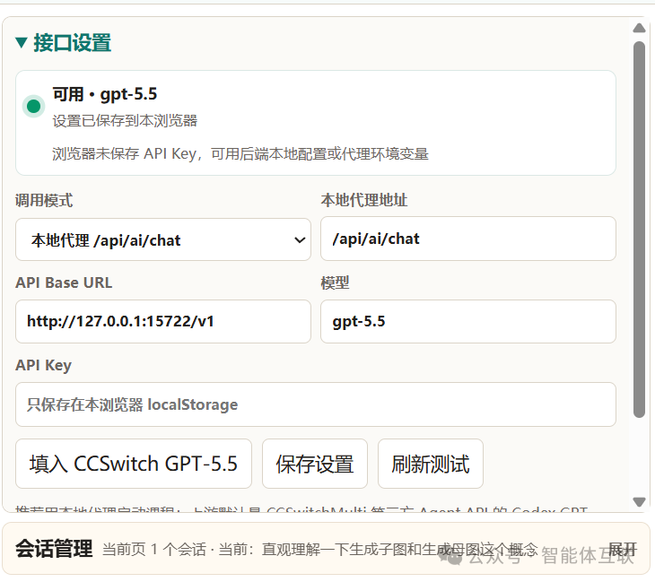The height and width of the screenshot is (582, 655).
Task: Click the scrollbar down arrow
Action: pos(639,501)
